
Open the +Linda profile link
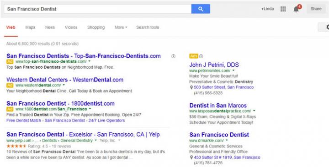pyautogui.click(x=267, y=9)
